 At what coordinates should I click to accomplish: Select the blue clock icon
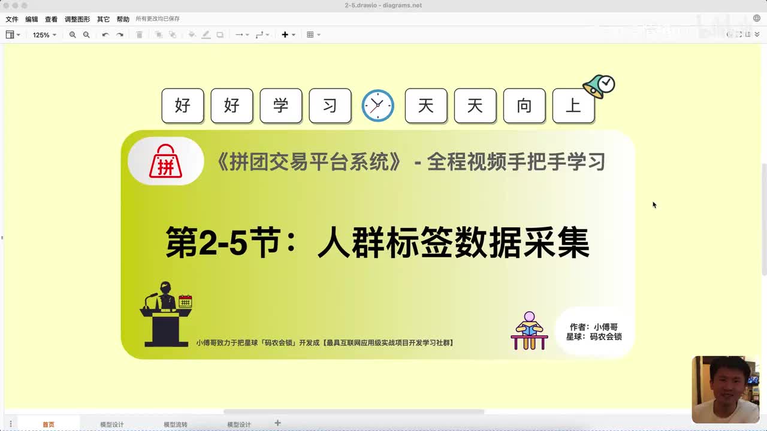tap(378, 106)
